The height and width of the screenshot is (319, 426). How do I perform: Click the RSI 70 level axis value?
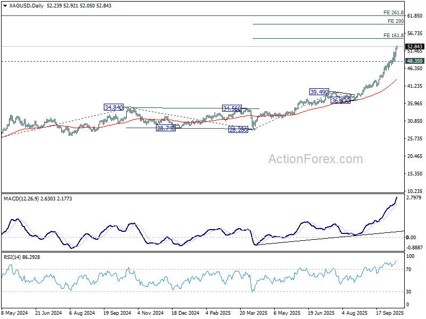pyautogui.click(x=409, y=270)
